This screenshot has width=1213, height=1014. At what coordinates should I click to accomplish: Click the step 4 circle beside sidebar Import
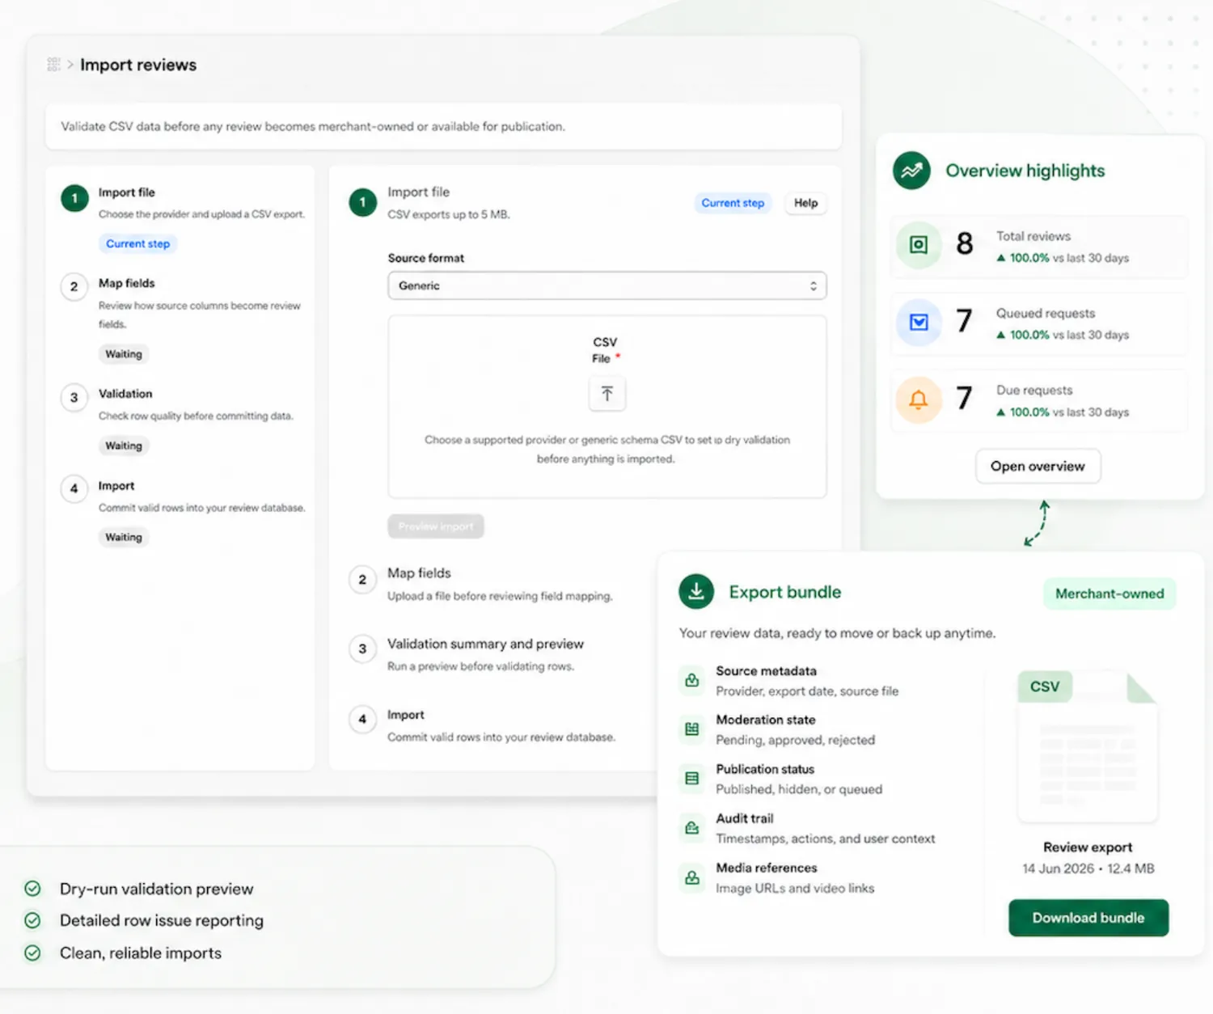(x=74, y=488)
